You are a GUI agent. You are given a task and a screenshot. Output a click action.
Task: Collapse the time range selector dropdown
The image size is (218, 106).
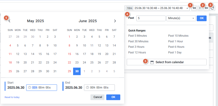(187, 8)
